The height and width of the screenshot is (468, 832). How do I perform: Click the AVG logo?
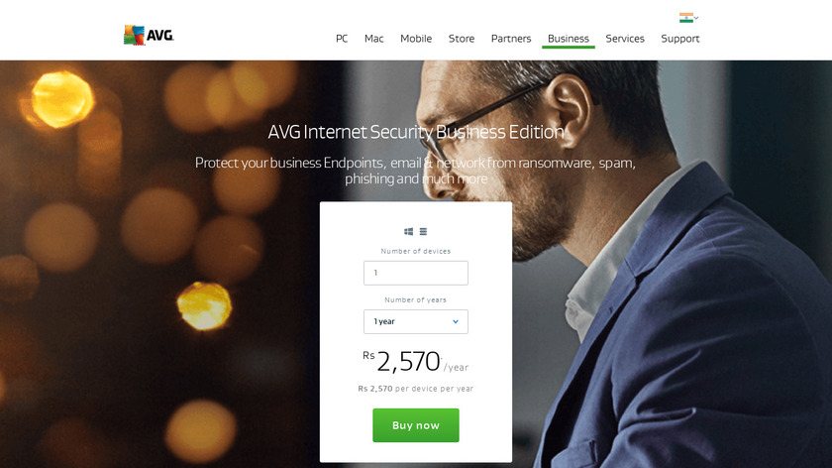(x=149, y=35)
